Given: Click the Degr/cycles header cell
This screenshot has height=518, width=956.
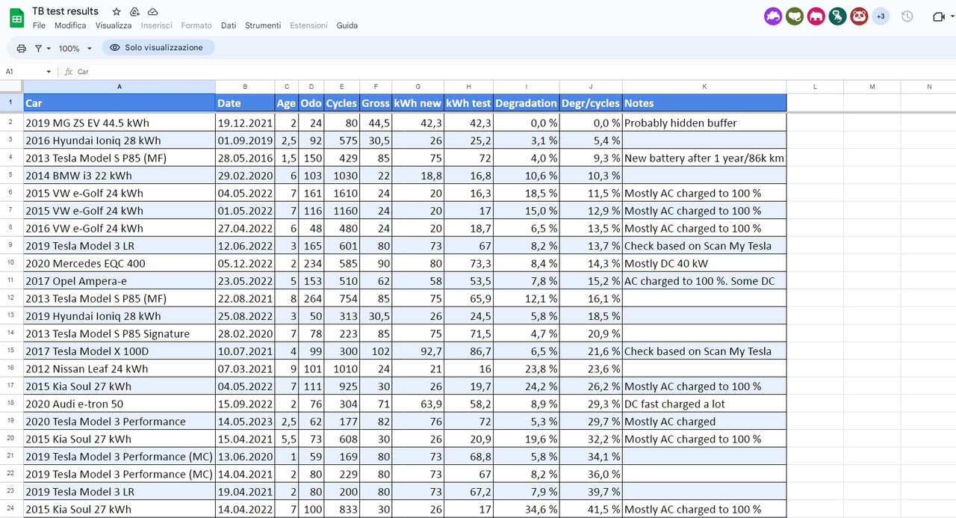Looking at the screenshot, I should pos(591,103).
